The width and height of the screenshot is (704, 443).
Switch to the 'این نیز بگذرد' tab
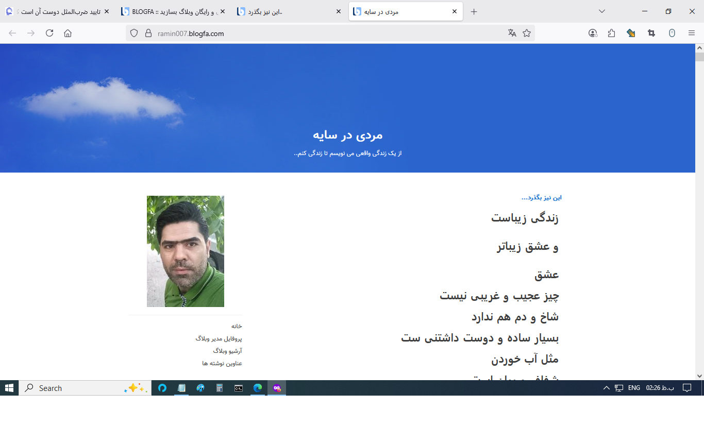pos(290,11)
